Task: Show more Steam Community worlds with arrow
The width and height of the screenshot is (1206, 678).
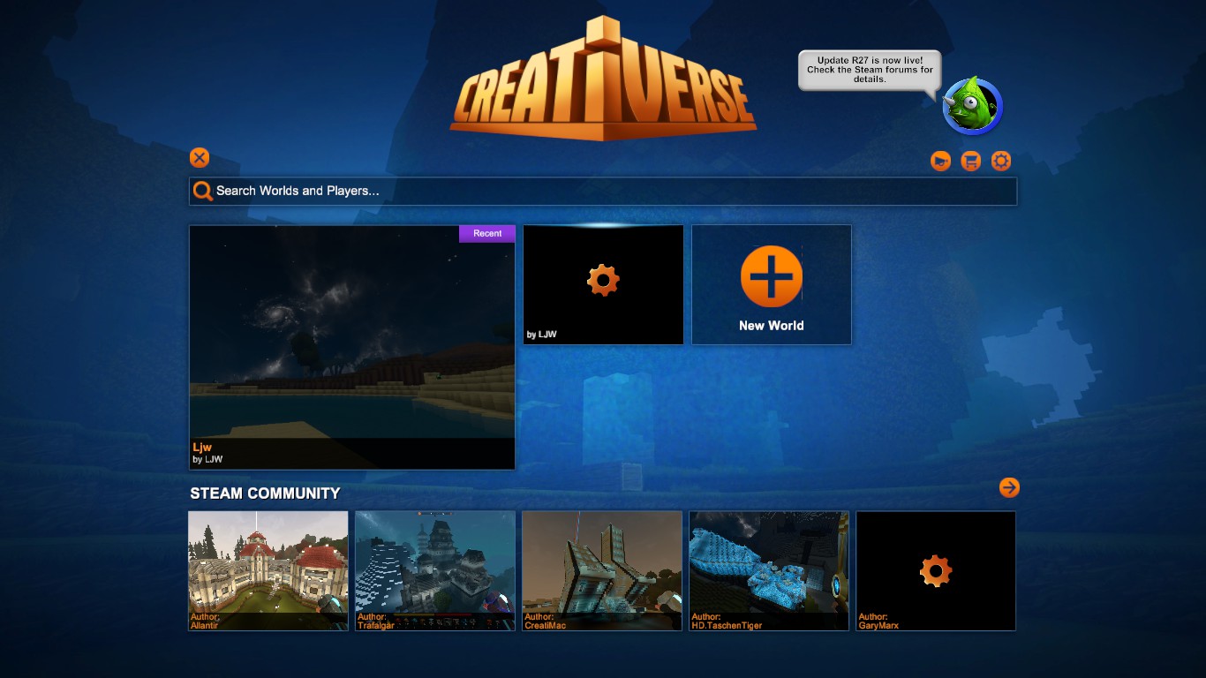Action: point(1009,487)
